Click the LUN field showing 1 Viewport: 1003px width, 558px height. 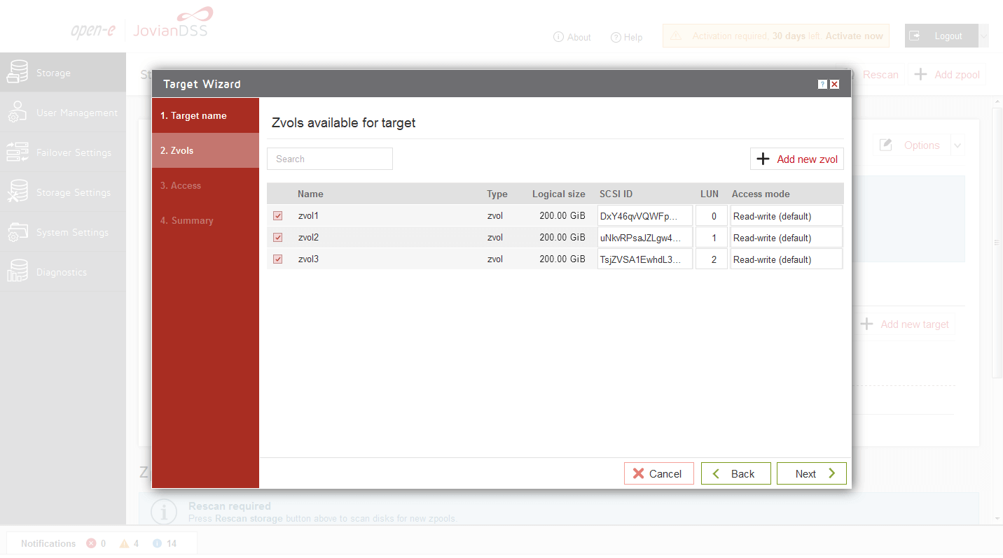[x=712, y=238]
